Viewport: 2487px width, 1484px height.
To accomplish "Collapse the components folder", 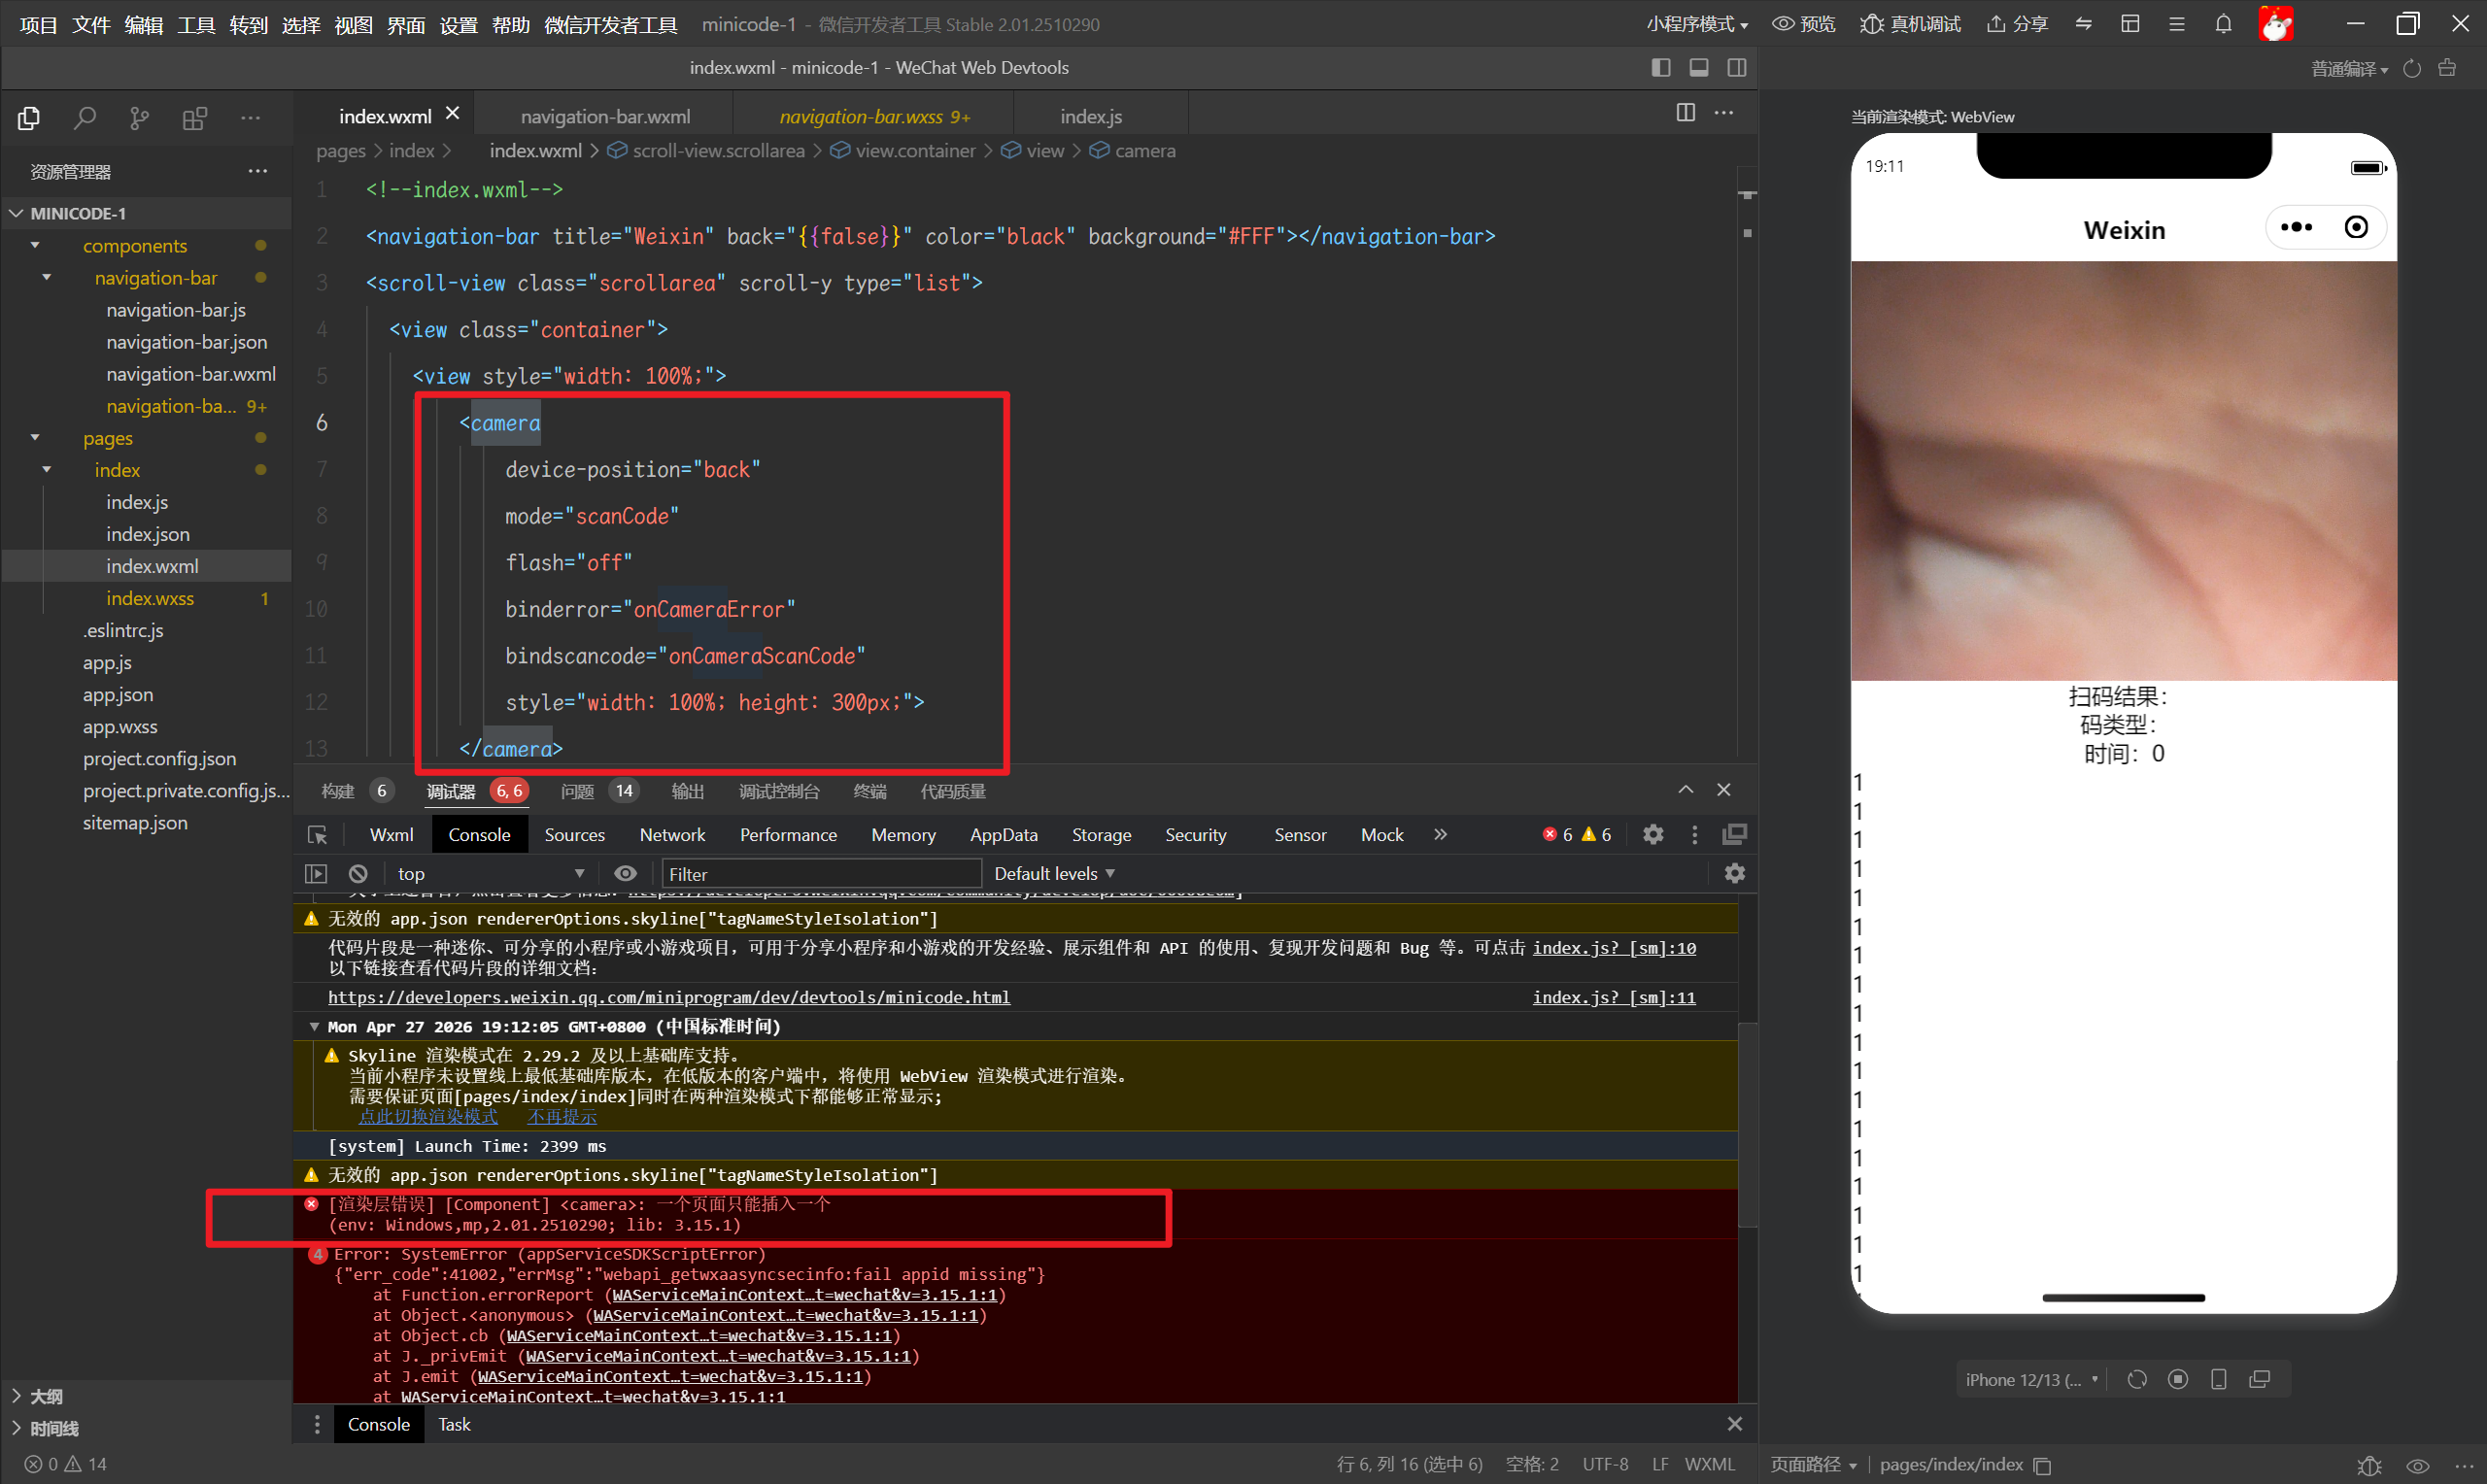I will 36,245.
